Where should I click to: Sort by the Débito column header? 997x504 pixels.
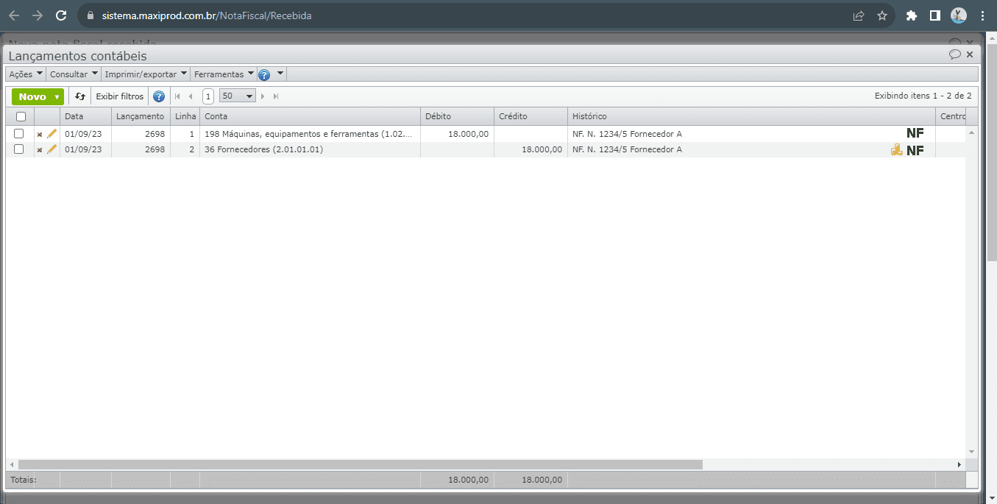coord(457,116)
